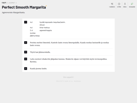Click the person author icon
Screen dimensions: 137x103
point(125,4)
